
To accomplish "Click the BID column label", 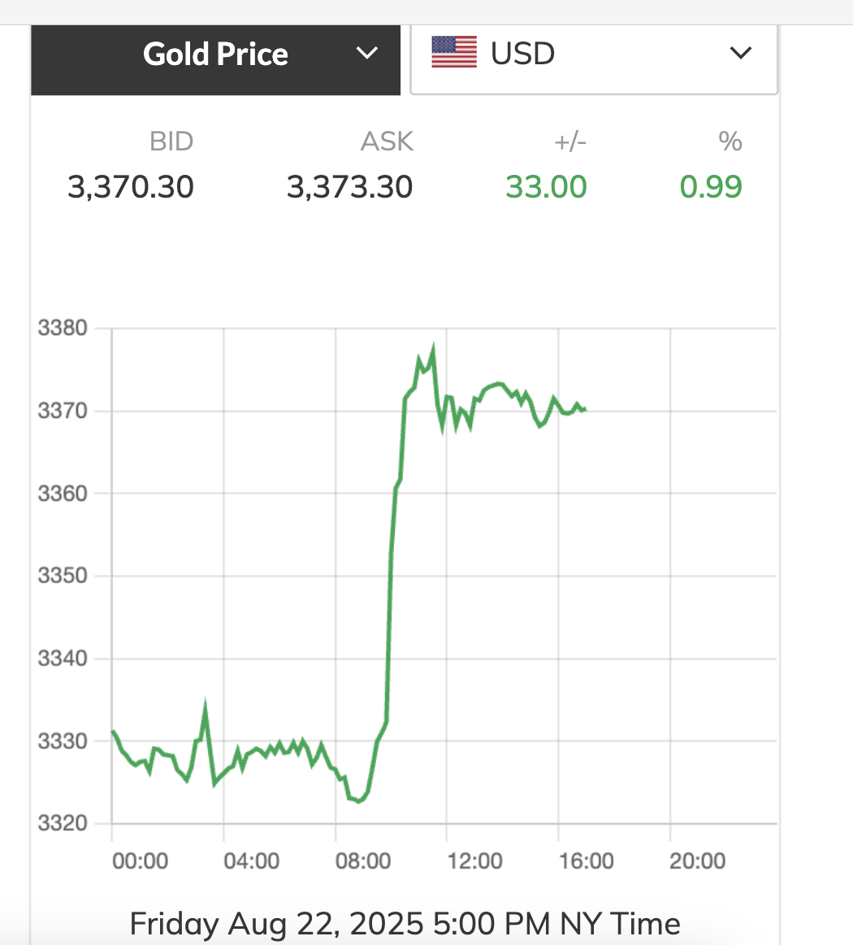I will click(171, 142).
